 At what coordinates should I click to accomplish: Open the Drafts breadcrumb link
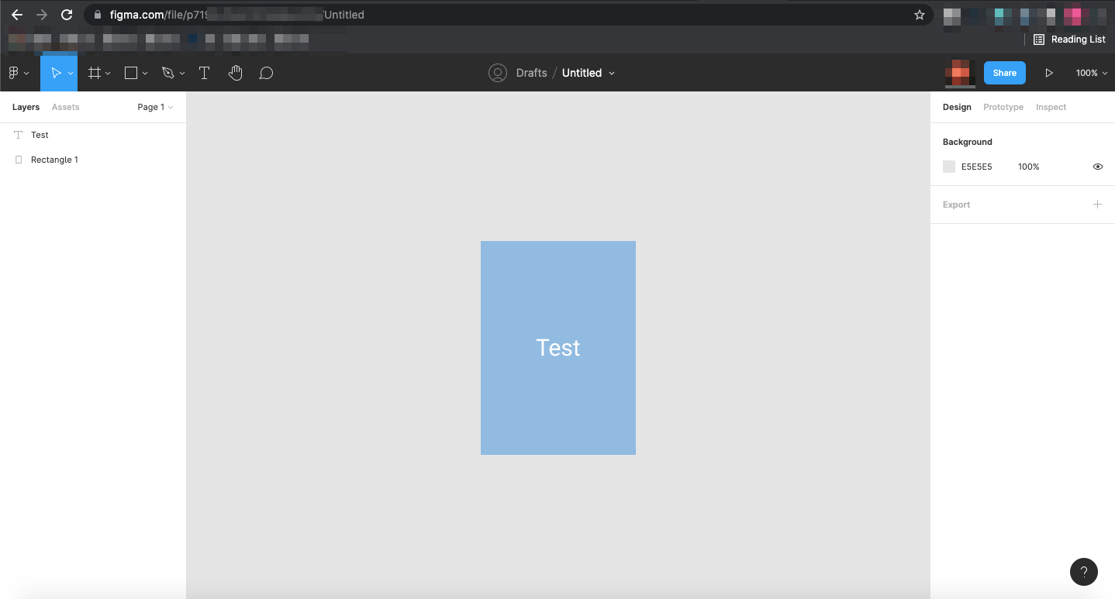(531, 73)
